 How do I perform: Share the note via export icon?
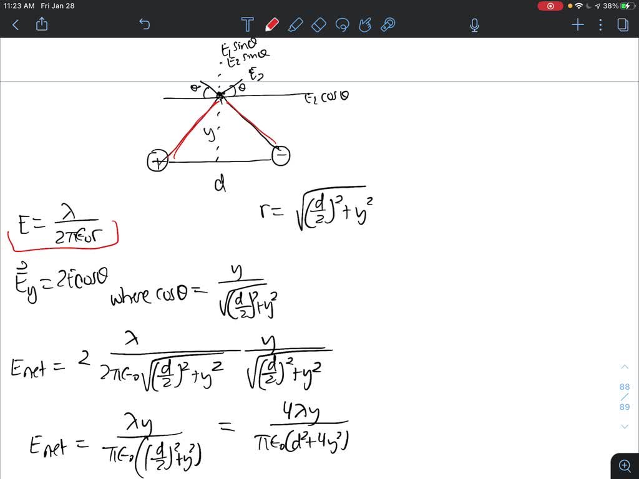click(42, 25)
